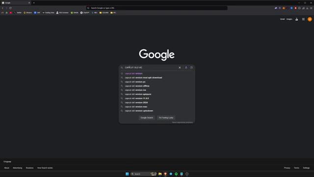
Task: Click the Windows taskbar Search box
Action: pyautogui.click(x=144, y=174)
